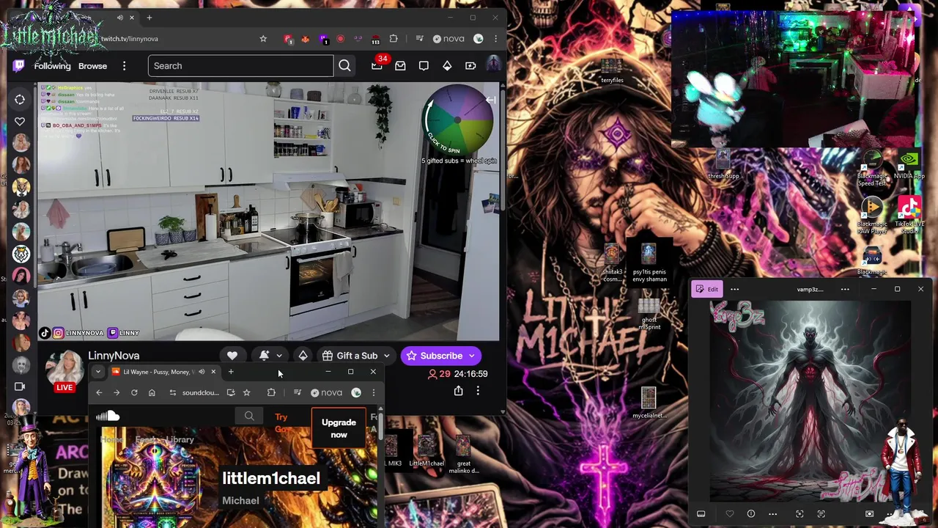Open the Chrome three-dot menu in Twitch window
This screenshot has width=938, height=528.
tap(495, 39)
